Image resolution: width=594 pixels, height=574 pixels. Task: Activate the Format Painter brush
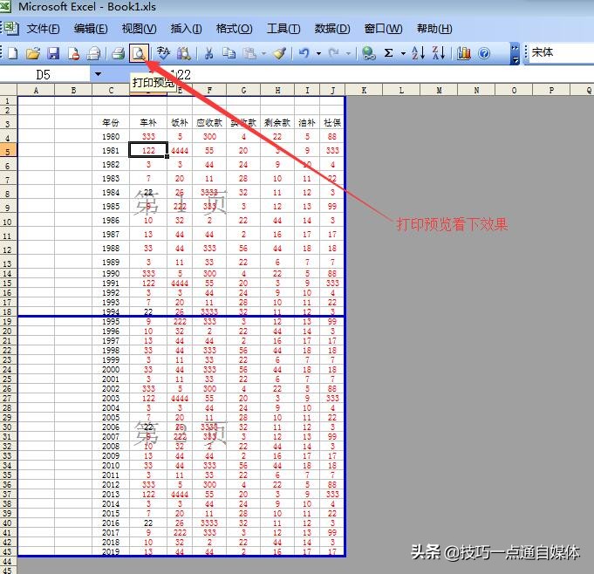(280, 53)
